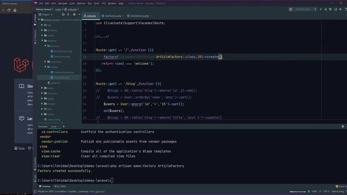Expand the bootstrap folder
The height and width of the screenshot is (195, 347).
click(x=42, y=30)
